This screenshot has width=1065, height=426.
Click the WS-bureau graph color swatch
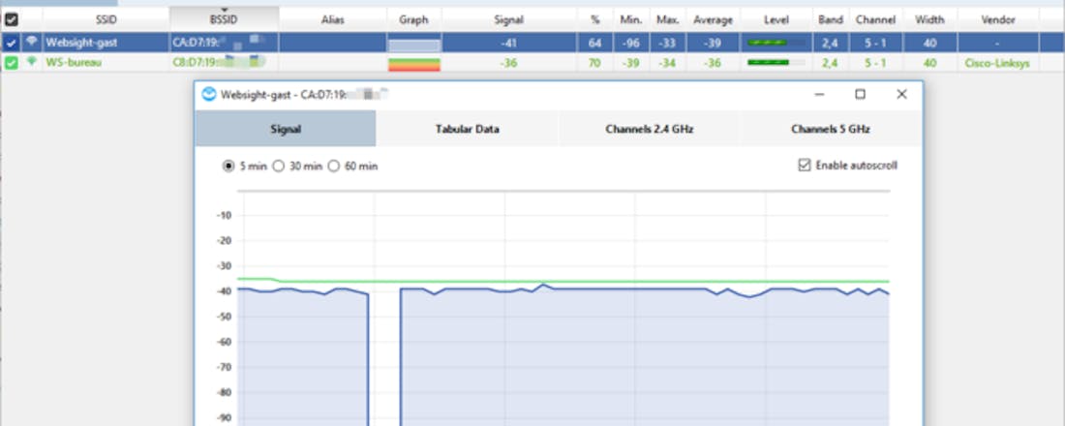click(x=413, y=63)
